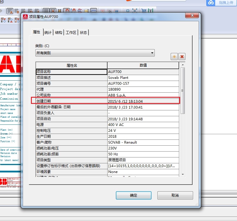The image size is (237, 221).
Task: Select the 工作区 tab
Action: (71, 33)
